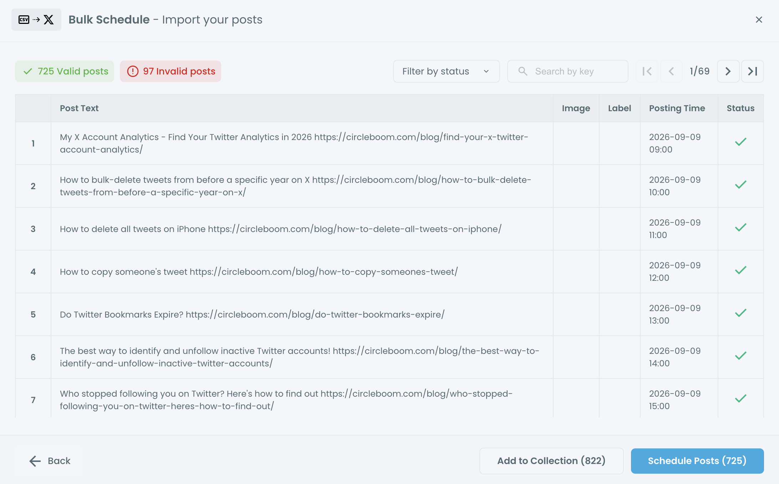Screen dimensions: 779x484
Task: Click the valid checkmark in row 7
Action: pyautogui.click(x=741, y=398)
